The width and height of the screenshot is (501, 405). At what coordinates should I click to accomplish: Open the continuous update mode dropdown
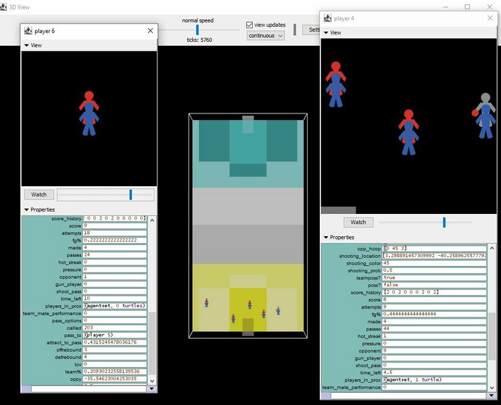click(x=265, y=36)
